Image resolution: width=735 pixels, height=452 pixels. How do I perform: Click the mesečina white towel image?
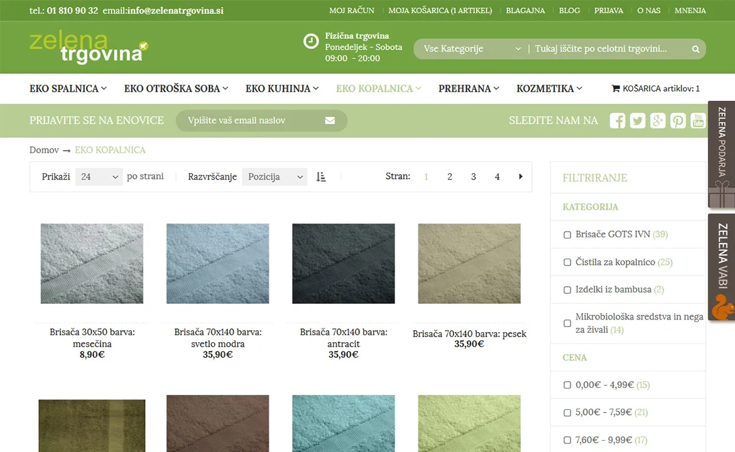92,264
